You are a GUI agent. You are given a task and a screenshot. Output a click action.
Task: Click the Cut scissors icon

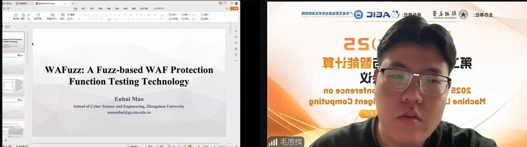(29, 15)
